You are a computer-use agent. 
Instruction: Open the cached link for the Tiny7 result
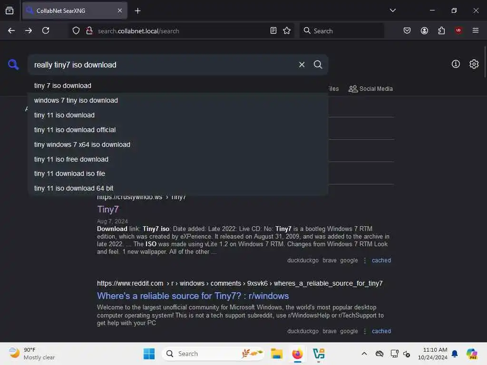[x=381, y=260]
